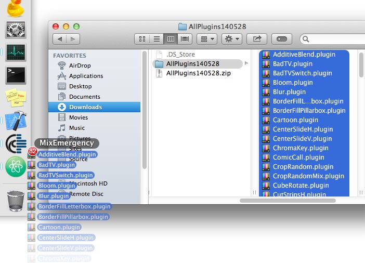Select Downloads in the sidebar
Image resolution: width=365 pixels, height=263 pixels.
(94, 107)
